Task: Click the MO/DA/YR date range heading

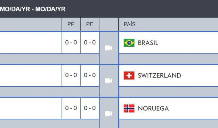Action: point(33,9)
